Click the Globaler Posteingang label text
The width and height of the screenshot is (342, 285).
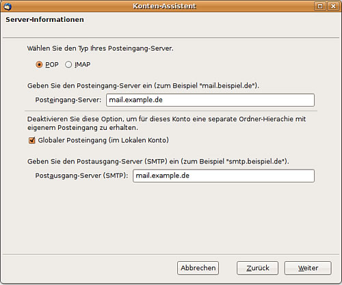click(103, 140)
